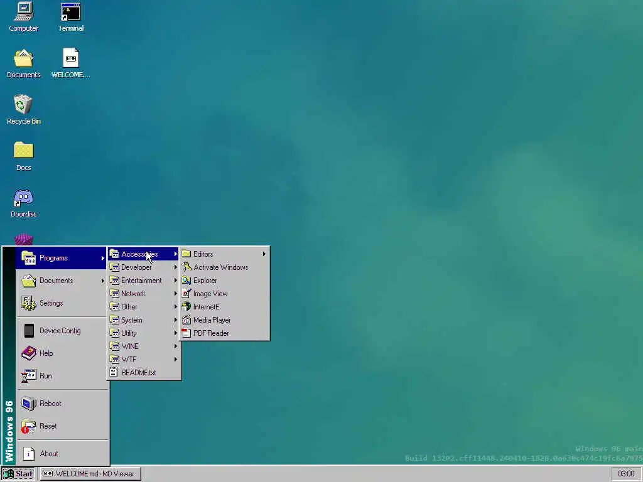Expand the Entertainment submenu arrow
This screenshot has height=482, width=643.
(x=176, y=281)
